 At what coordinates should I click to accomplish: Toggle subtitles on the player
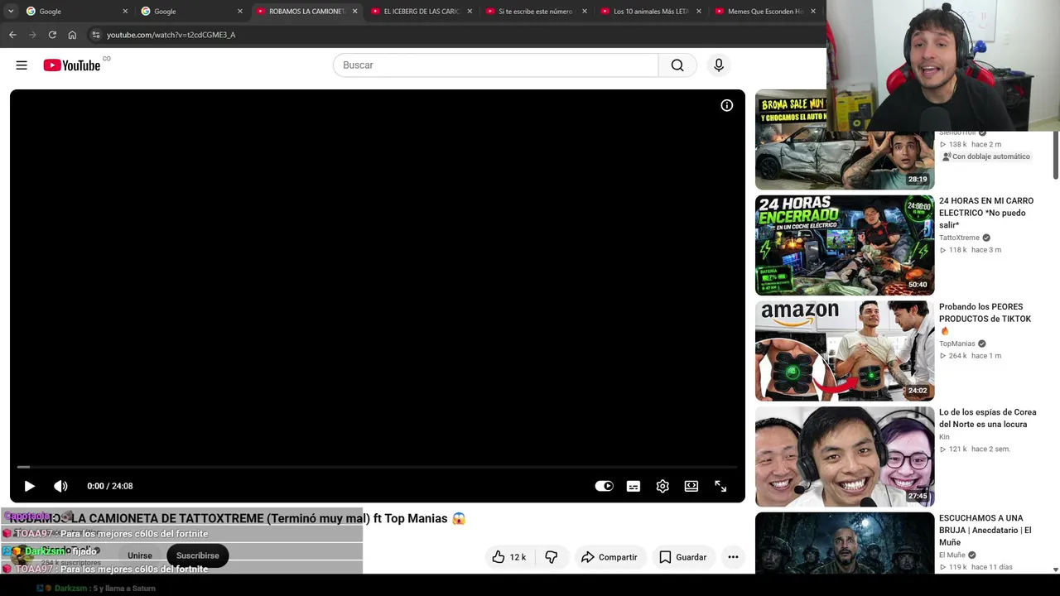pos(634,486)
